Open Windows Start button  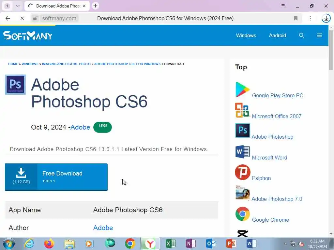8,243
